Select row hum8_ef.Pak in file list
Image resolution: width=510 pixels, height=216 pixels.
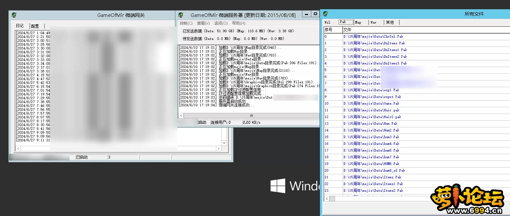click(x=417, y=170)
